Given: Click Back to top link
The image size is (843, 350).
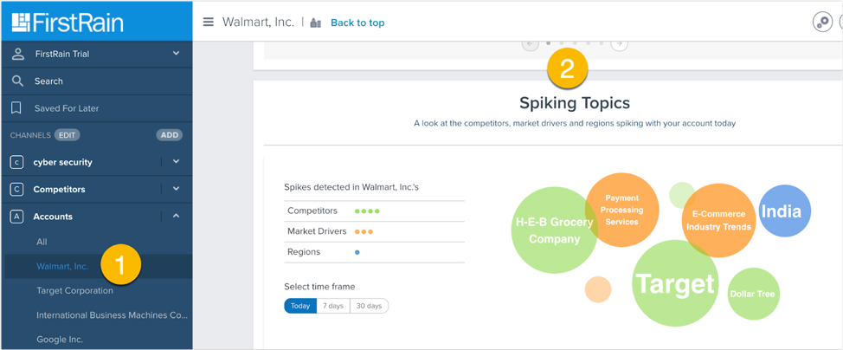Looking at the screenshot, I should [x=357, y=23].
